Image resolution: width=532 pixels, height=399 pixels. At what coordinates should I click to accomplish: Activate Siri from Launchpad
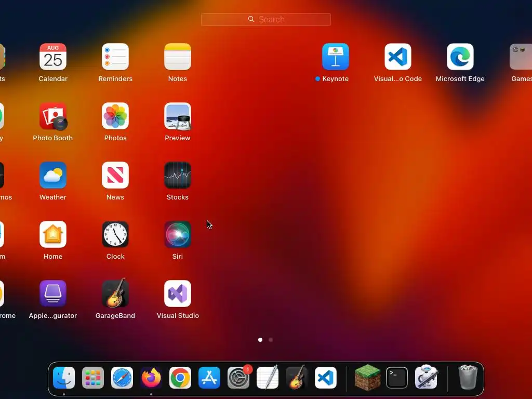(x=178, y=234)
